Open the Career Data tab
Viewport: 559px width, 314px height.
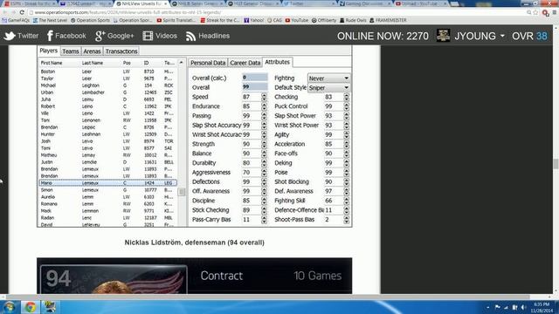[245, 63]
